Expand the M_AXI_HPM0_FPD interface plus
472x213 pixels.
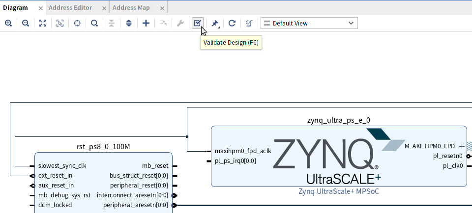click(x=462, y=147)
